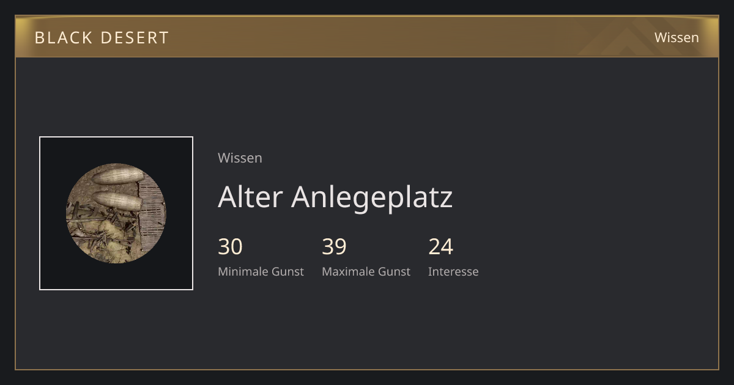734x385 pixels.
Task: Click the Maximale Gunst label
Action: 366,271
